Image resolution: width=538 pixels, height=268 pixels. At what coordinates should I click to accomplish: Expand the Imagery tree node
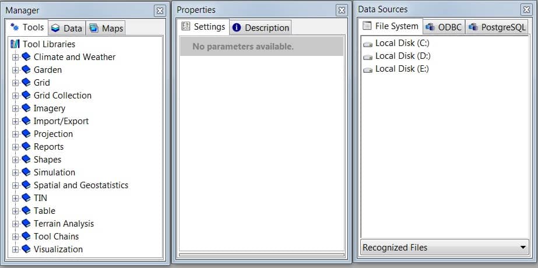[15, 108]
